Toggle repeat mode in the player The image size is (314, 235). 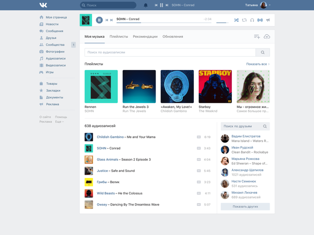coord(244,20)
